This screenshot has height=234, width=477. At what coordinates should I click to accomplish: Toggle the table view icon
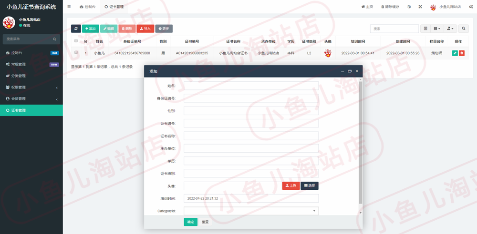pos(425,29)
